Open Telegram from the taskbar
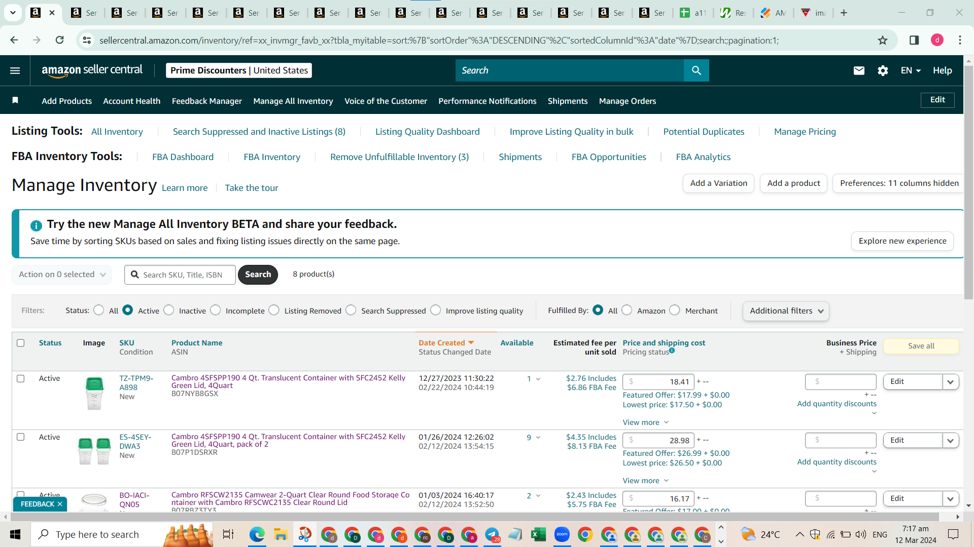Screen dimensions: 974x547 tap(492, 534)
